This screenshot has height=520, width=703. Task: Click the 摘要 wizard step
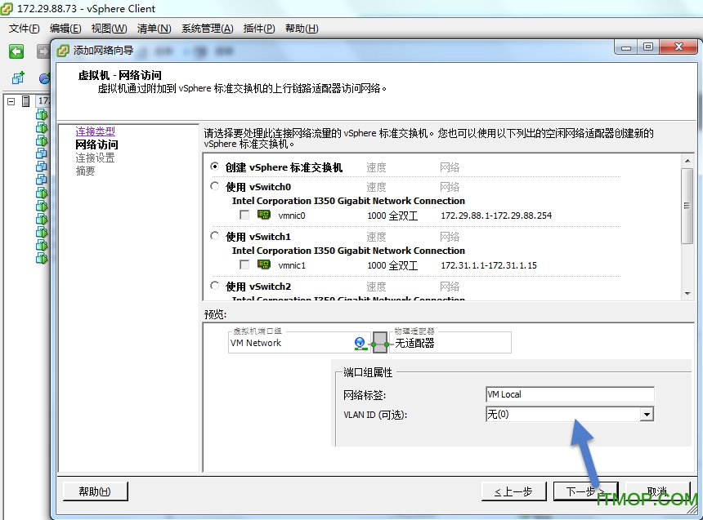(85, 171)
